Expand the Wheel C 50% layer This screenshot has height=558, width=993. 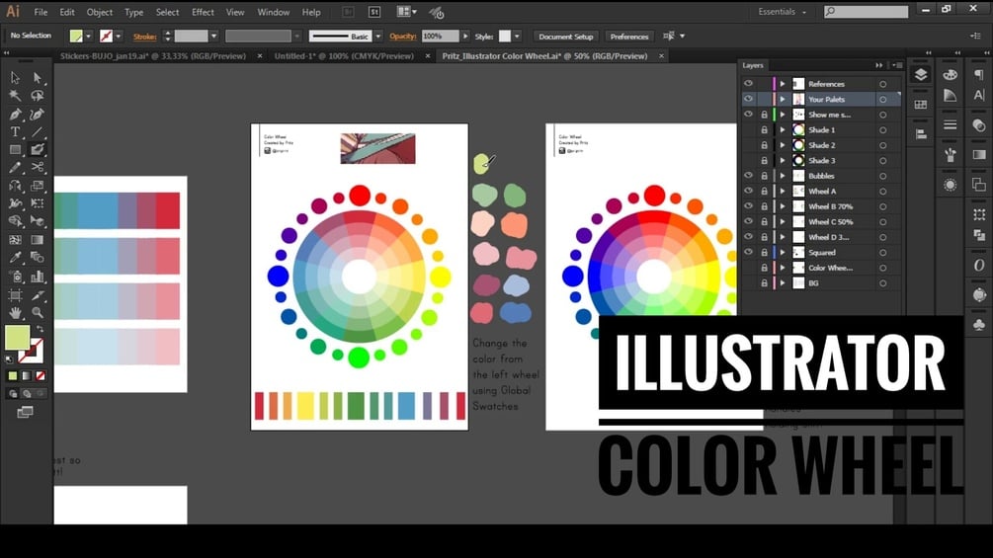[x=783, y=222]
